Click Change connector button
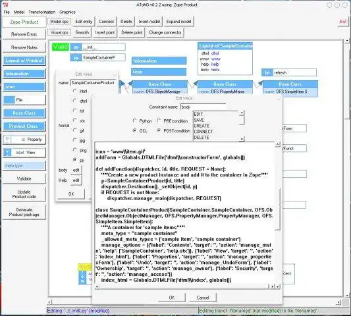Viewport: 351px width, 316px height. pos(165,32)
